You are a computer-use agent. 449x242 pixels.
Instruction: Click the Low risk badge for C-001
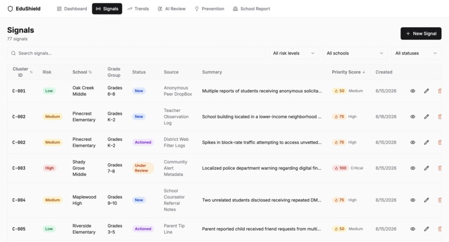tap(49, 91)
